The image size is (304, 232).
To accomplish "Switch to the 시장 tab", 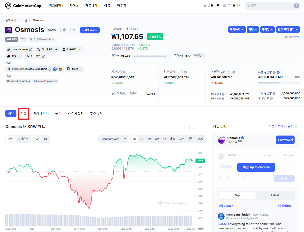I will point(23,113).
